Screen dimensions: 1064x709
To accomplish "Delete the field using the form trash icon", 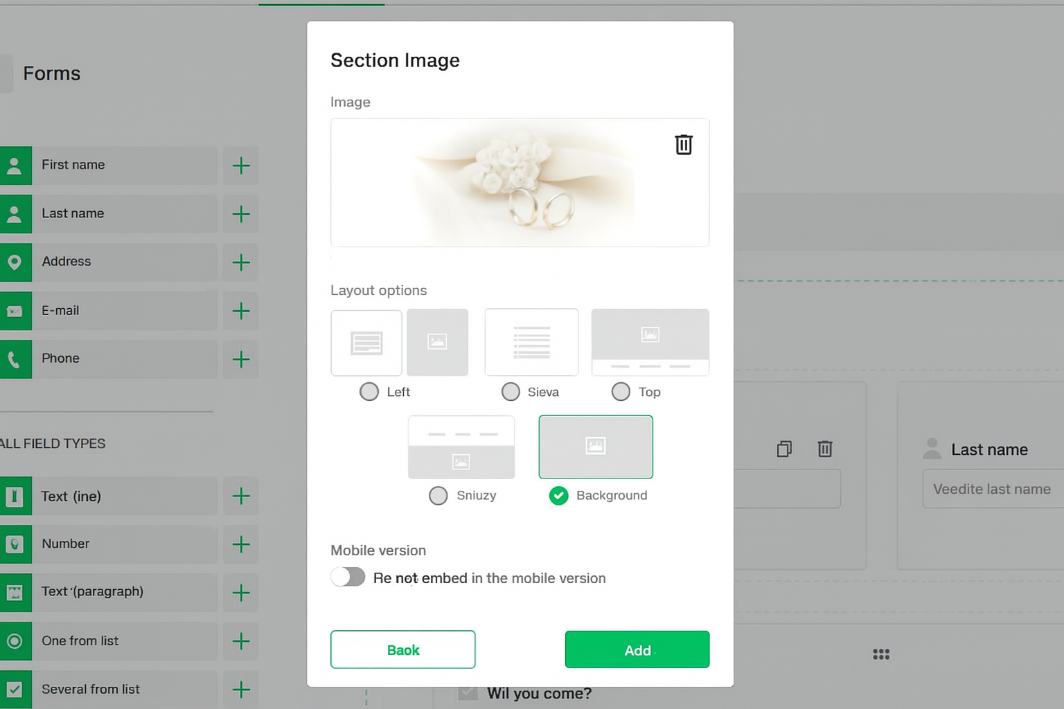I will (824, 449).
